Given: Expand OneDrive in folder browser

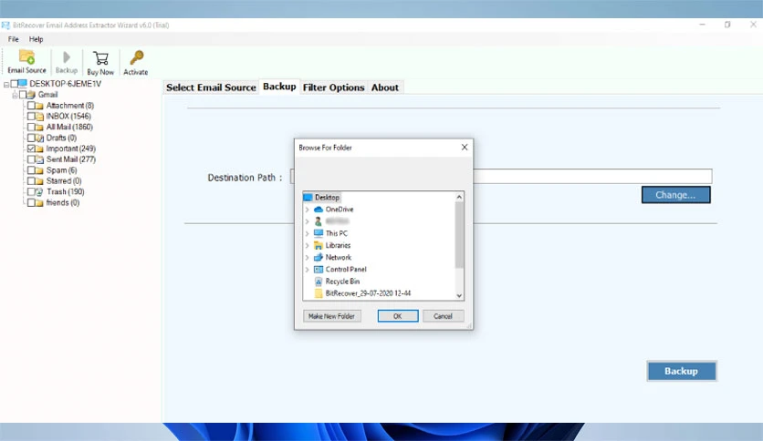Looking at the screenshot, I should tap(307, 210).
